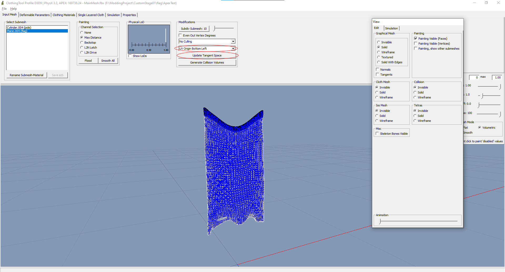Open the File menu

pos(4,9)
